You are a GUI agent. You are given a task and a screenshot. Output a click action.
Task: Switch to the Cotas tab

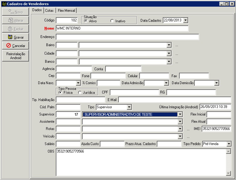click(x=49, y=10)
